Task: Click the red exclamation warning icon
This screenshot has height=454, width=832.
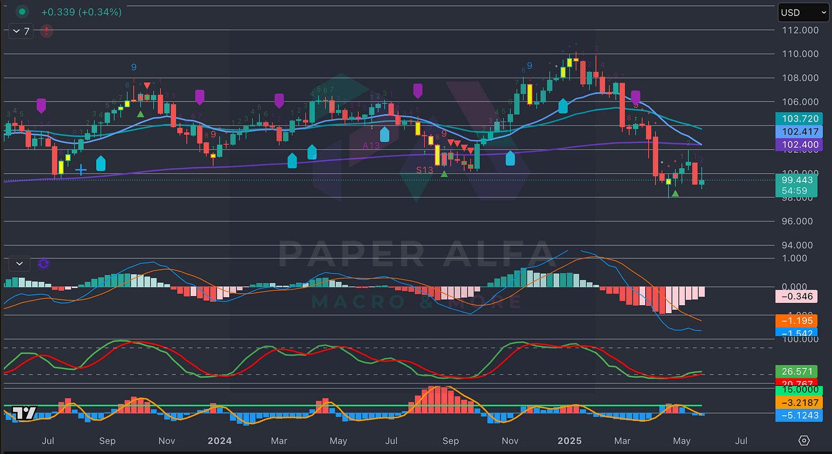Action: (47, 31)
